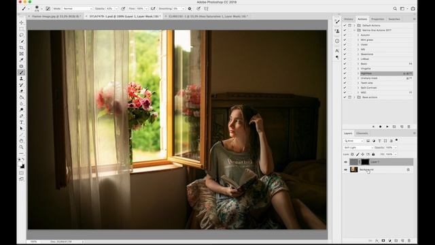Select the Path Selection tool

pos(21,129)
